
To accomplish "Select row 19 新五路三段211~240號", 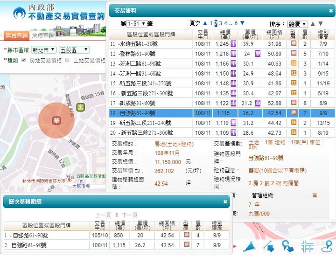I will [x=222, y=123].
